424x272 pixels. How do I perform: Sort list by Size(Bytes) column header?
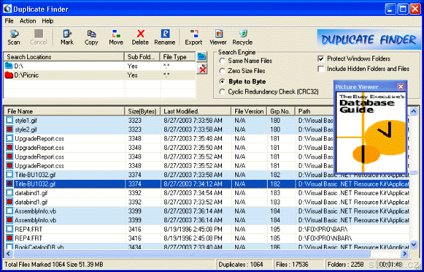(x=143, y=111)
